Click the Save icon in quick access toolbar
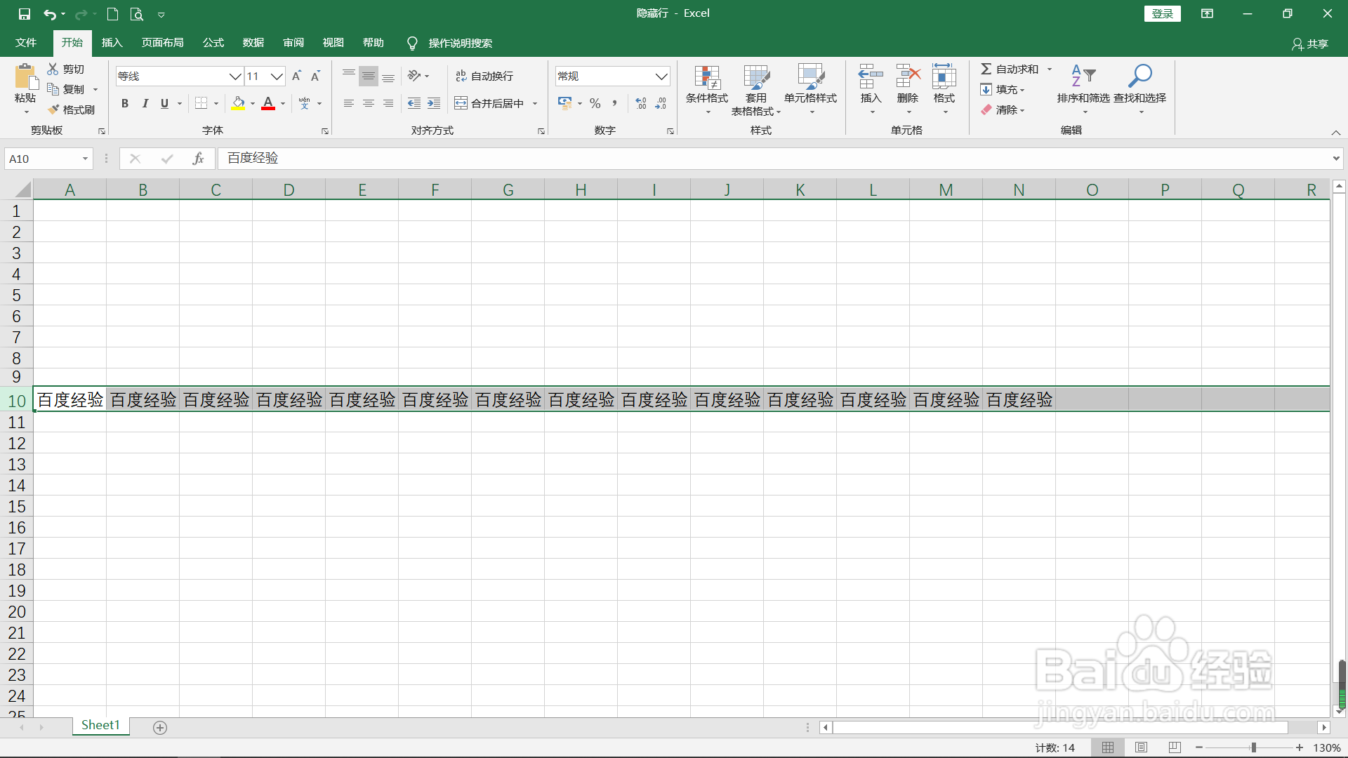 [25, 14]
